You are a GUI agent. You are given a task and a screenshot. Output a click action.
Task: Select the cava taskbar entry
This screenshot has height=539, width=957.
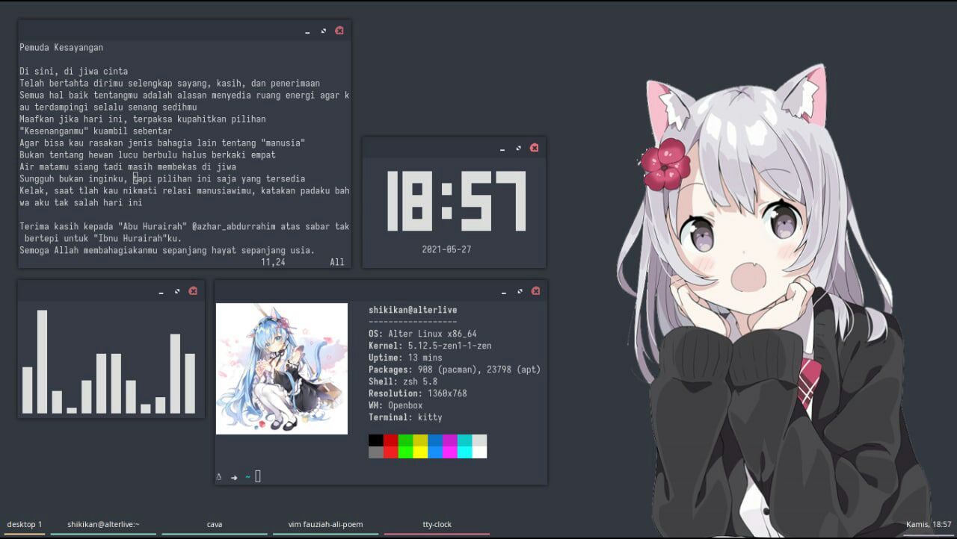215,524
